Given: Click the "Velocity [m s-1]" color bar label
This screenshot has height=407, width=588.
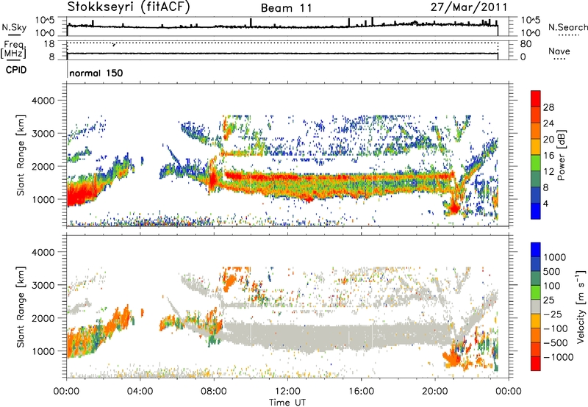Looking at the screenshot, I should [580, 306].
